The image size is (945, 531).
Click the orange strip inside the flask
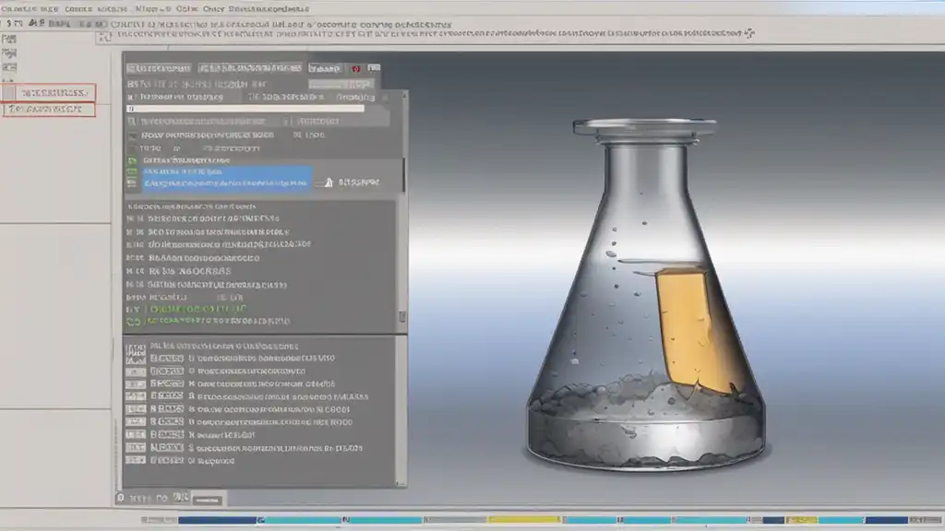696,331
